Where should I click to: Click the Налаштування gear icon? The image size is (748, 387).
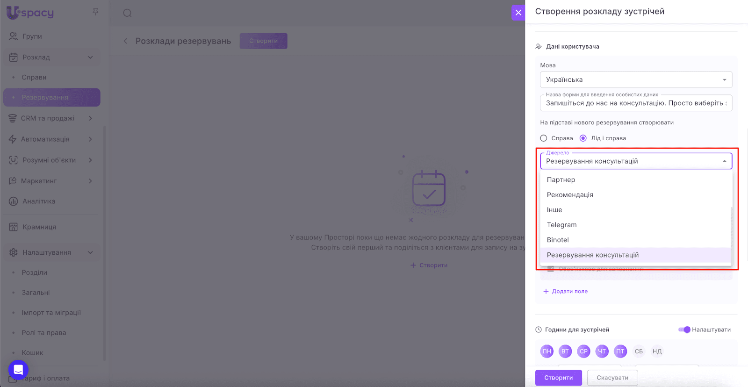[x=13, y=252]
